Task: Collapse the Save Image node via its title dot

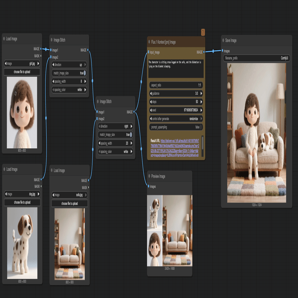Action: pyautogui.click(x=223, y=40)
